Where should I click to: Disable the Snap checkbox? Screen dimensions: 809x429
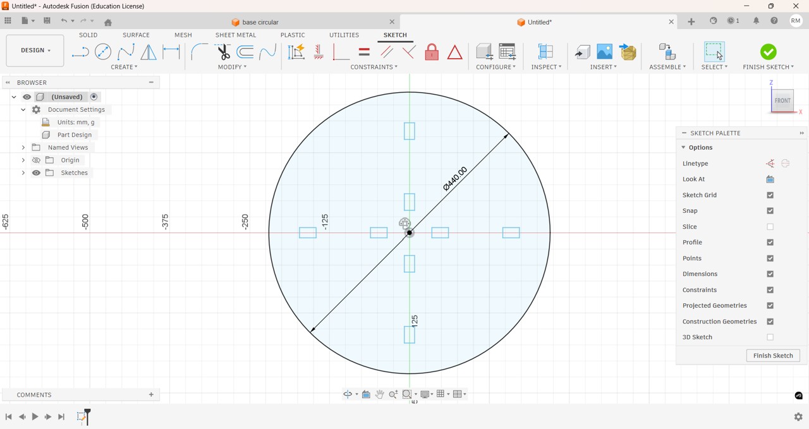[770, 211]
